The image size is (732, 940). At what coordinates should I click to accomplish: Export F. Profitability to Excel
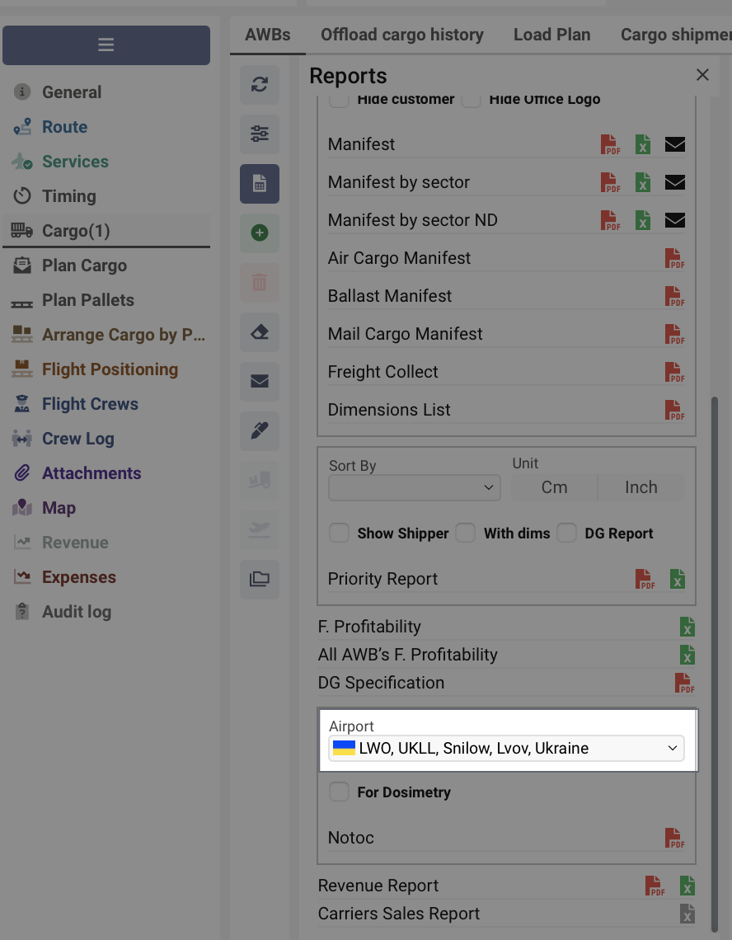687,627
